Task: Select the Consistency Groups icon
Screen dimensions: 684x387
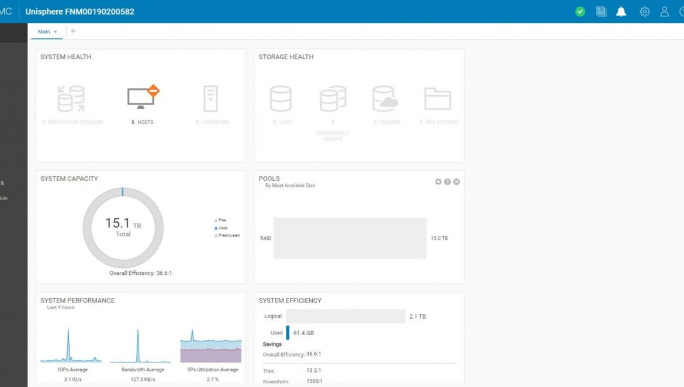Action: coord(333,99)
